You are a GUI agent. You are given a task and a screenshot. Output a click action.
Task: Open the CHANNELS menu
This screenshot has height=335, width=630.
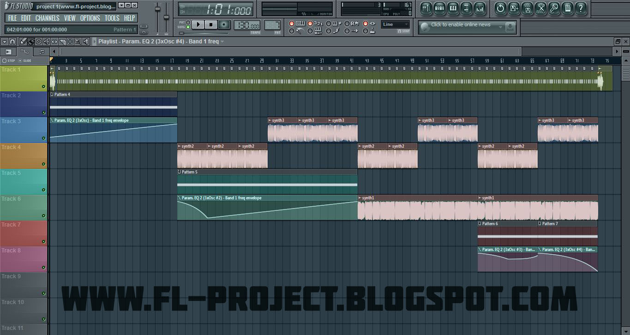(48, 18)
